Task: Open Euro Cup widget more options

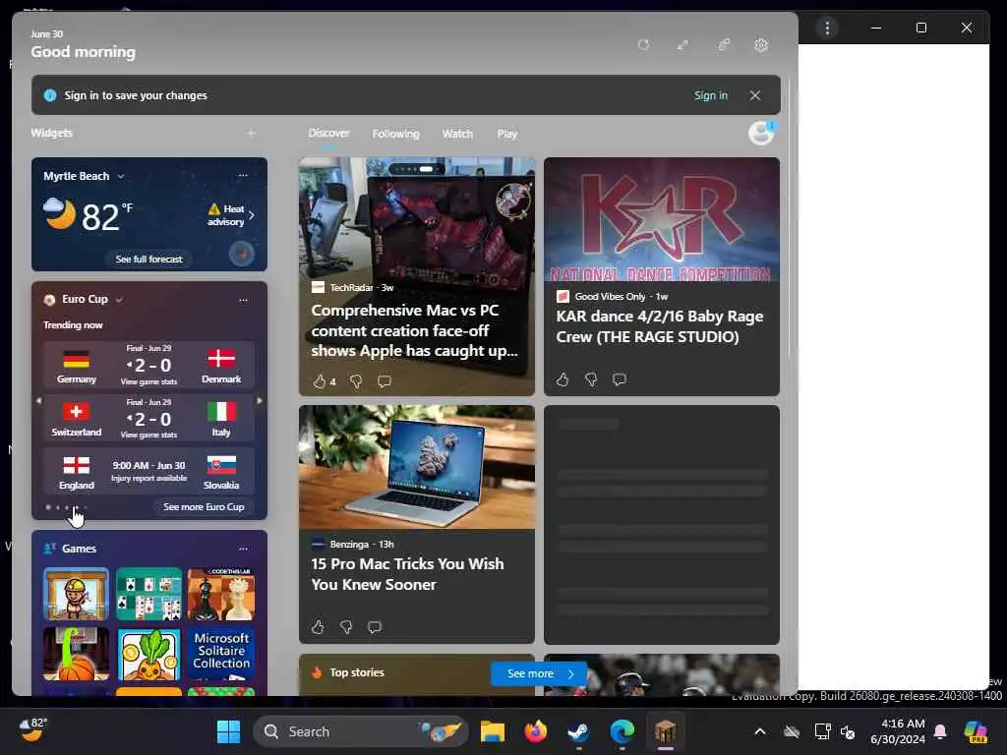Action: (243, 300)
